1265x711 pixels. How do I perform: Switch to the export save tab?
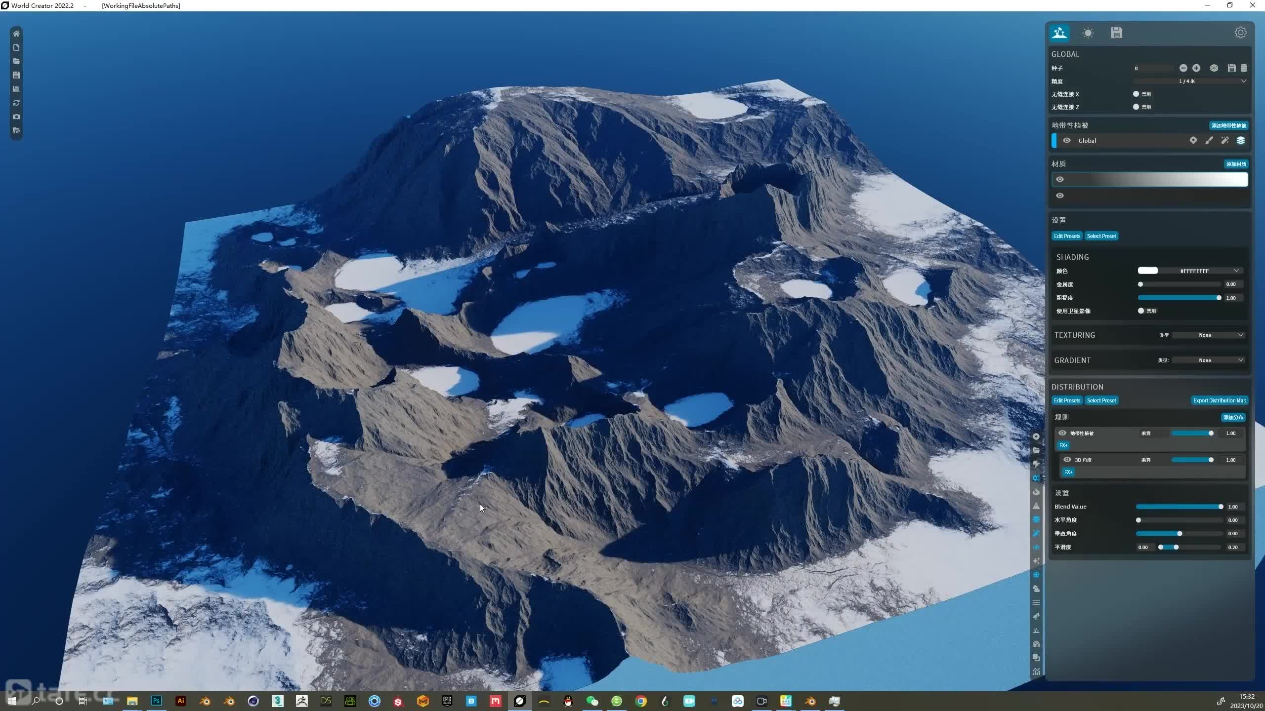(1116, 33)
